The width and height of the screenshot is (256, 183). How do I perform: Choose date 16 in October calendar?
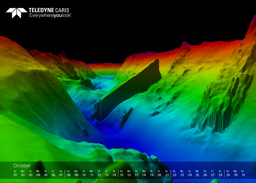click(x=129, y=175)
